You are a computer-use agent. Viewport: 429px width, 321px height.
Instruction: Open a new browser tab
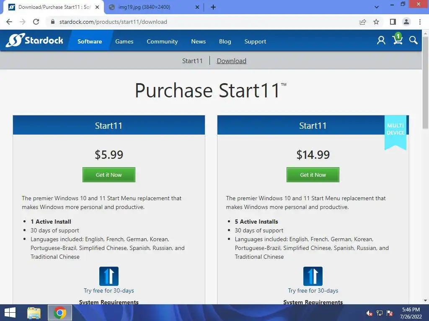213,8
